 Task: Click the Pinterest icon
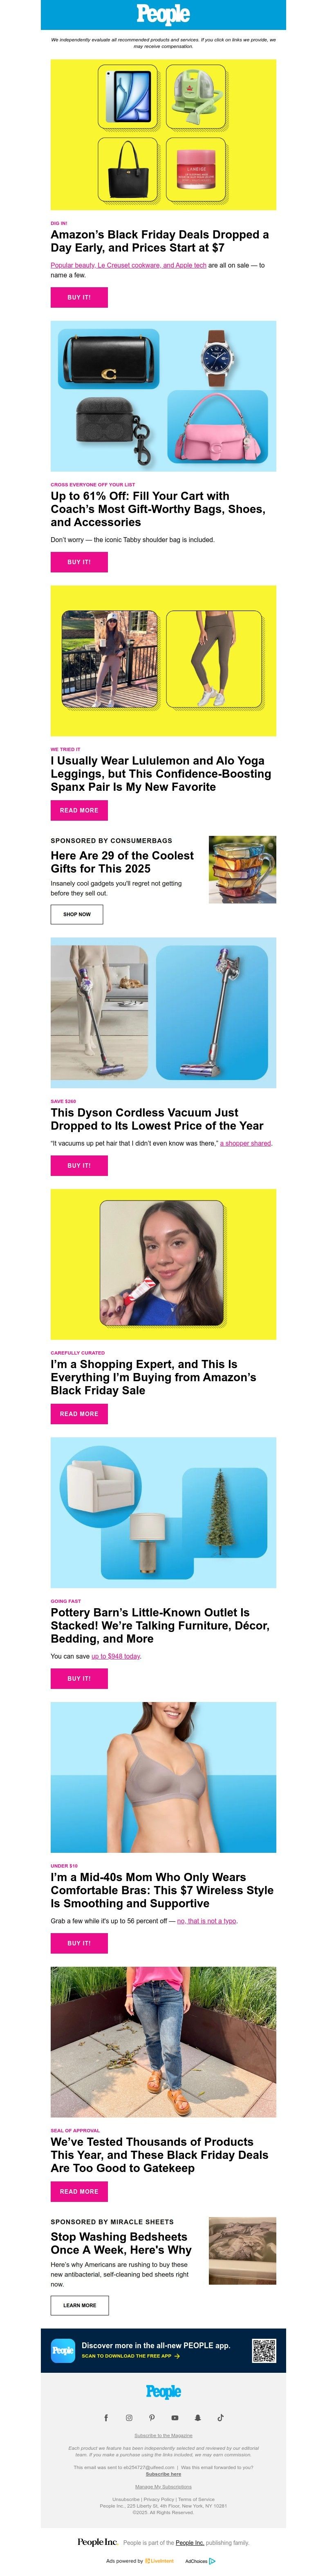[x=152, y=2417]
